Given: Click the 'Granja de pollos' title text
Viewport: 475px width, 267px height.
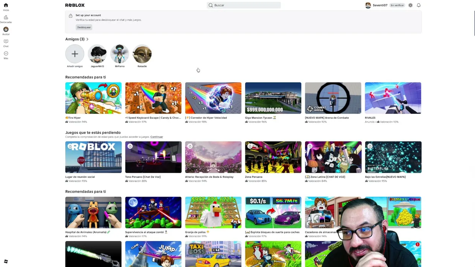Looking at the screenshot, I should (x=197, y=232).
